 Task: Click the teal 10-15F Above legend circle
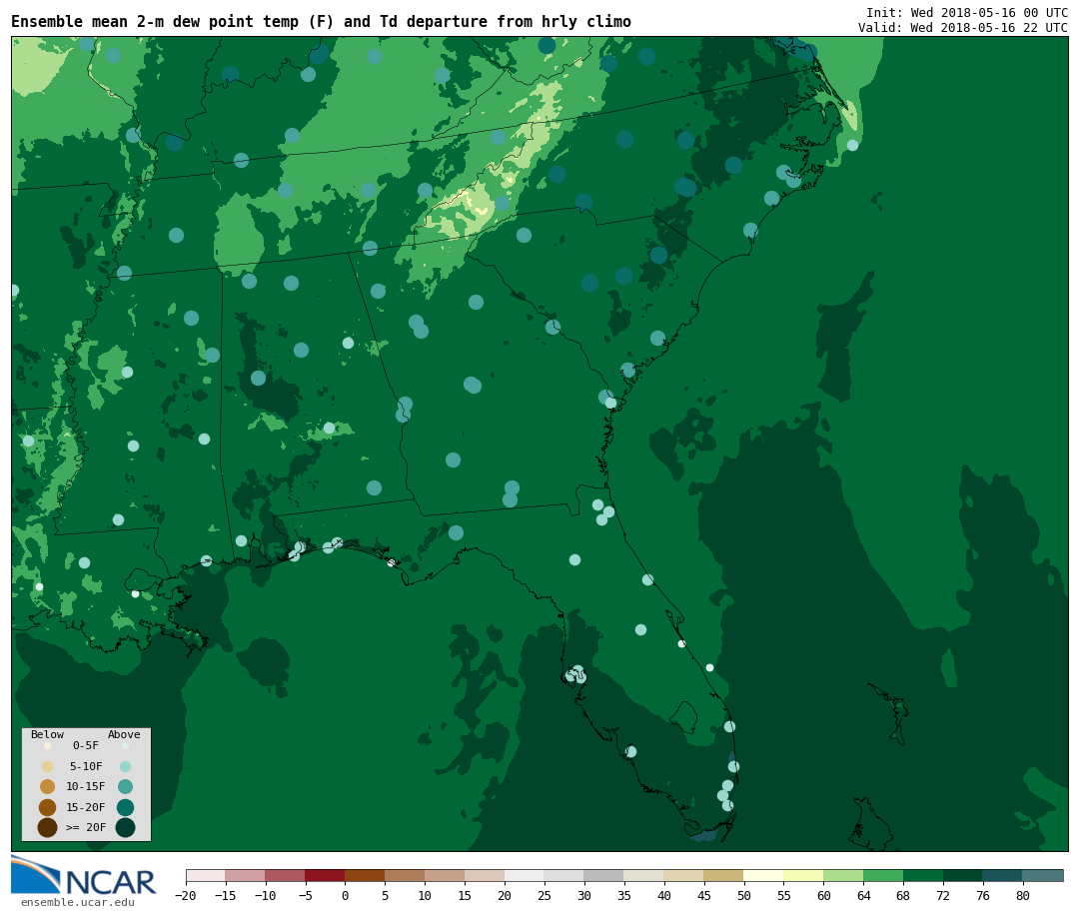coord(125,786)
